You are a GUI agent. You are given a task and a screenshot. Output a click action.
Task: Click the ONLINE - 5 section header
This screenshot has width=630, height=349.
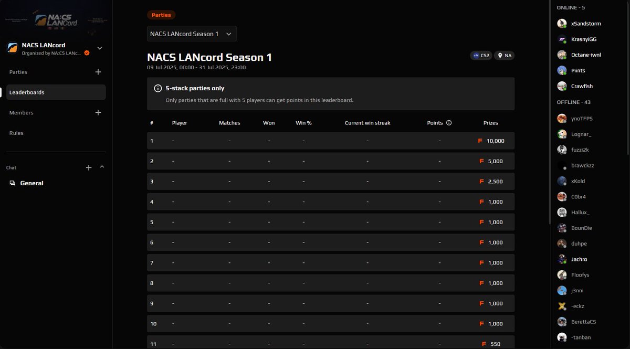point(571,8)
